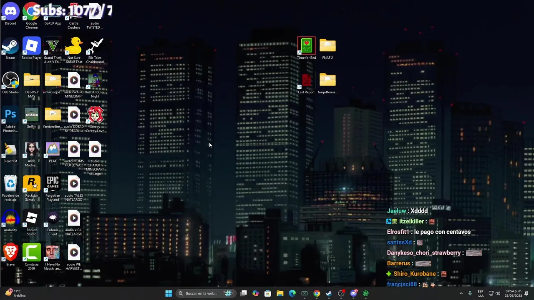Launch Roblox Player from the desktop
The image size is (534, 300).
click(x=31, y=48)
